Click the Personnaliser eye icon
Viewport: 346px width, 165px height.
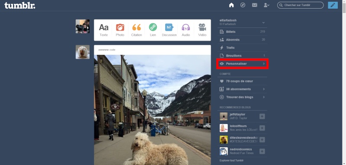[222, 63]
